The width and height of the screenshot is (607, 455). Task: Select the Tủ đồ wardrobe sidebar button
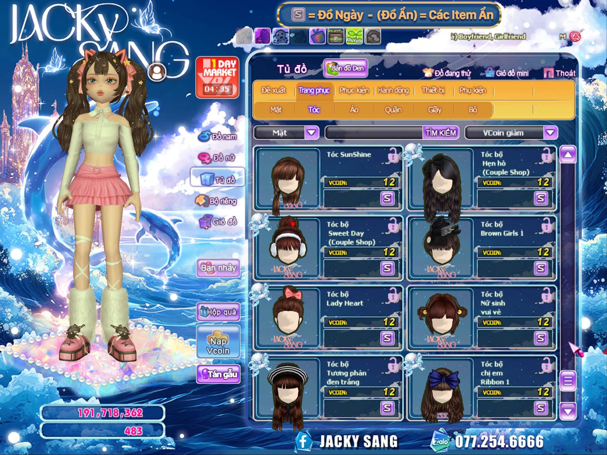click(218, 178)
